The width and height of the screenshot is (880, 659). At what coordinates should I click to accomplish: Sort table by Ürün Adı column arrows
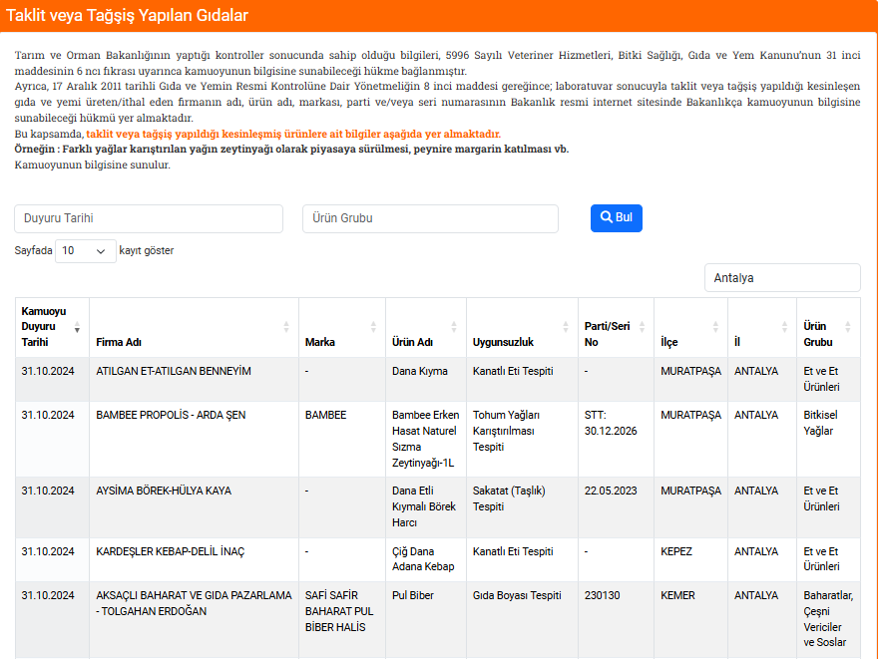[454, 327]
